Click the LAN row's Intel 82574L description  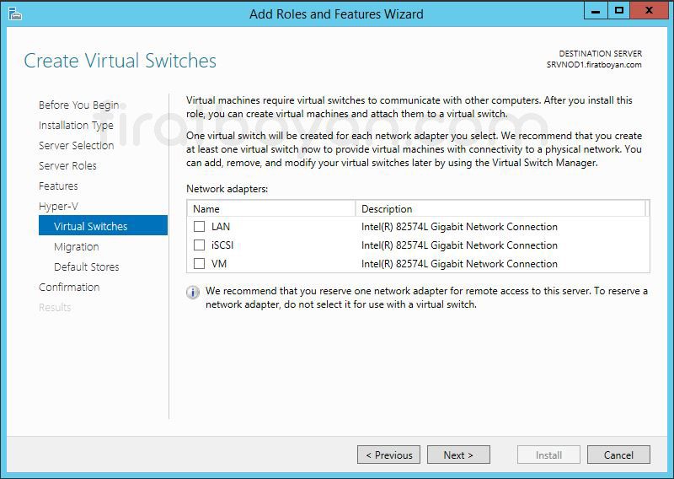pos(459,226)
